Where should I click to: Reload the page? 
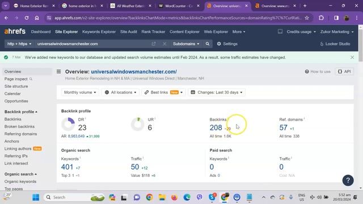[27, 18]
